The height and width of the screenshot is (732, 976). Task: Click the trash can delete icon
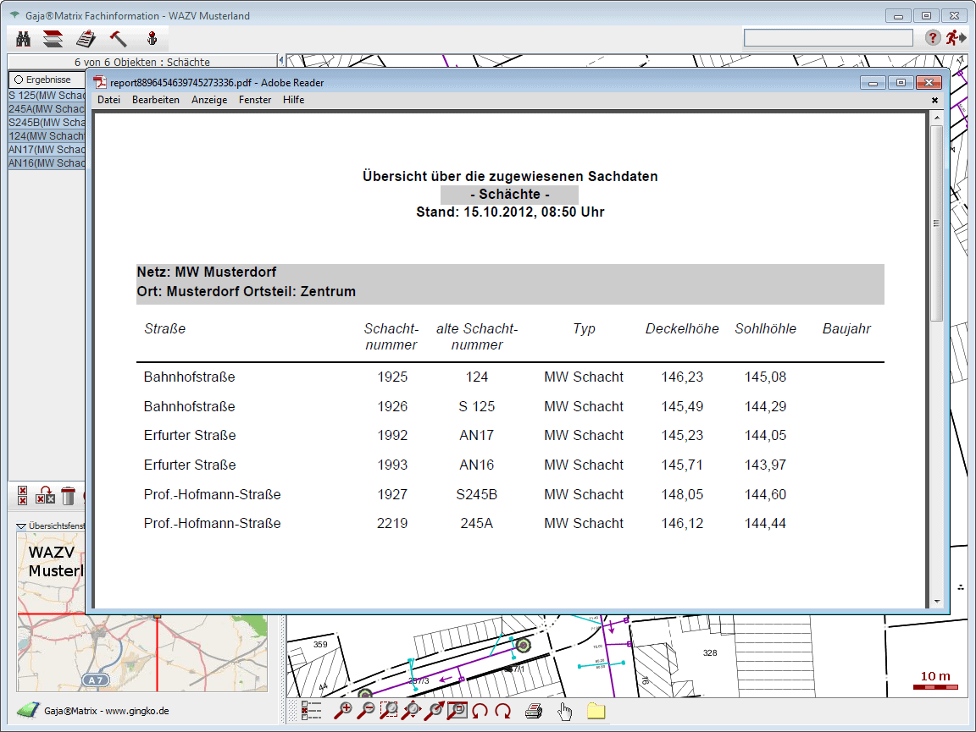coord(69,496)
